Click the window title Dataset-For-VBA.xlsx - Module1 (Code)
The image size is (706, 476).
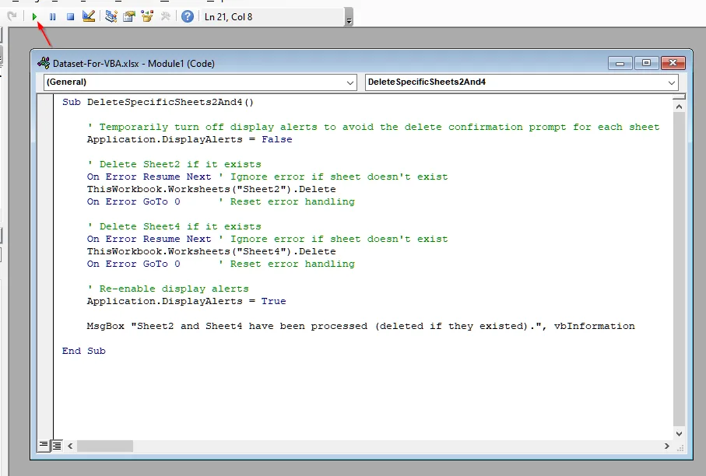click(x=134, y=64)
